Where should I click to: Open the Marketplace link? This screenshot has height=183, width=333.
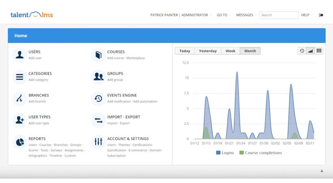point(136,58)
